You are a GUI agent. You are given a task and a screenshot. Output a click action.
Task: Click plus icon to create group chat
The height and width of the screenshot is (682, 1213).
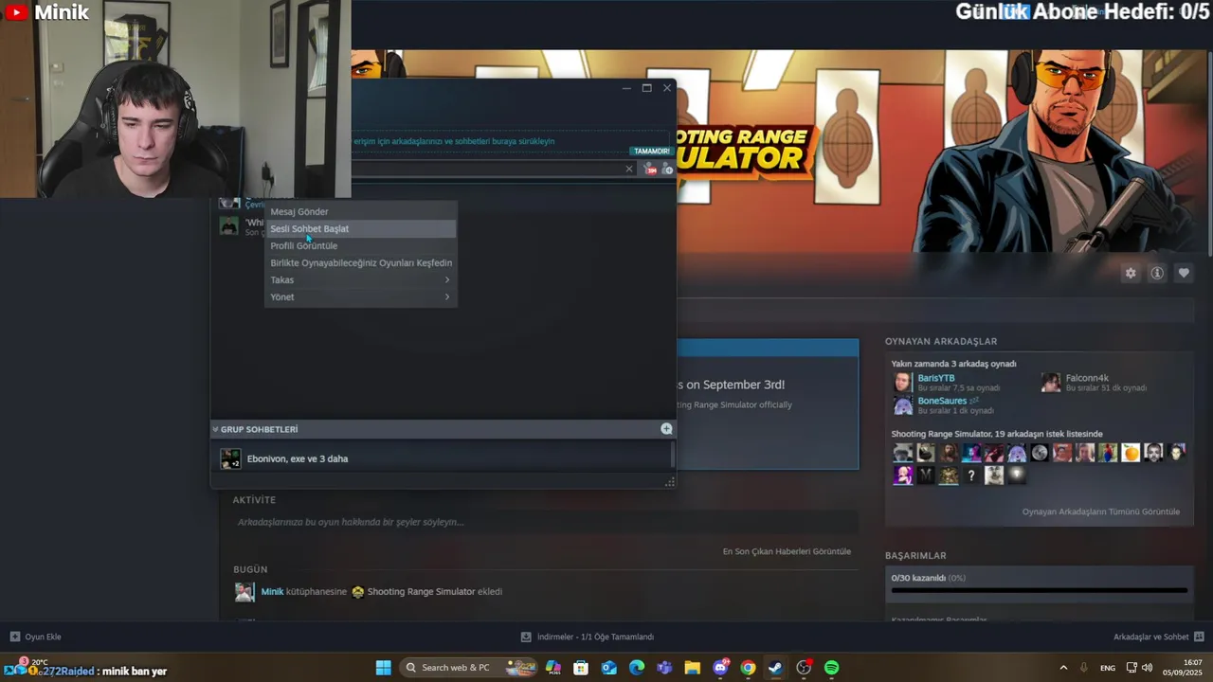pos(666,429)
